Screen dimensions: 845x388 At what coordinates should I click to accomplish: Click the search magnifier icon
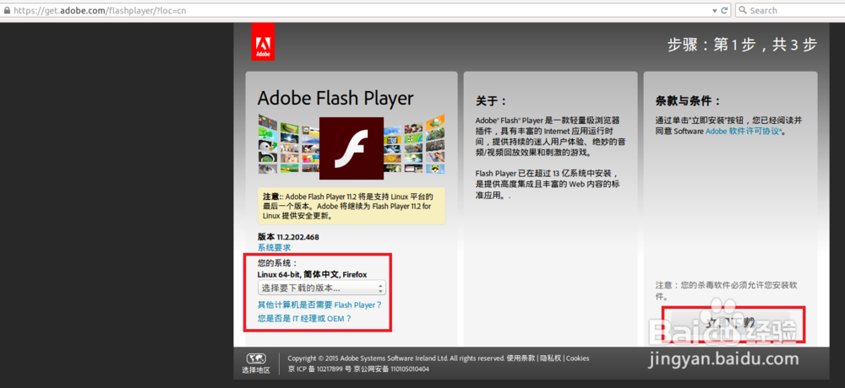click(743, 10)
